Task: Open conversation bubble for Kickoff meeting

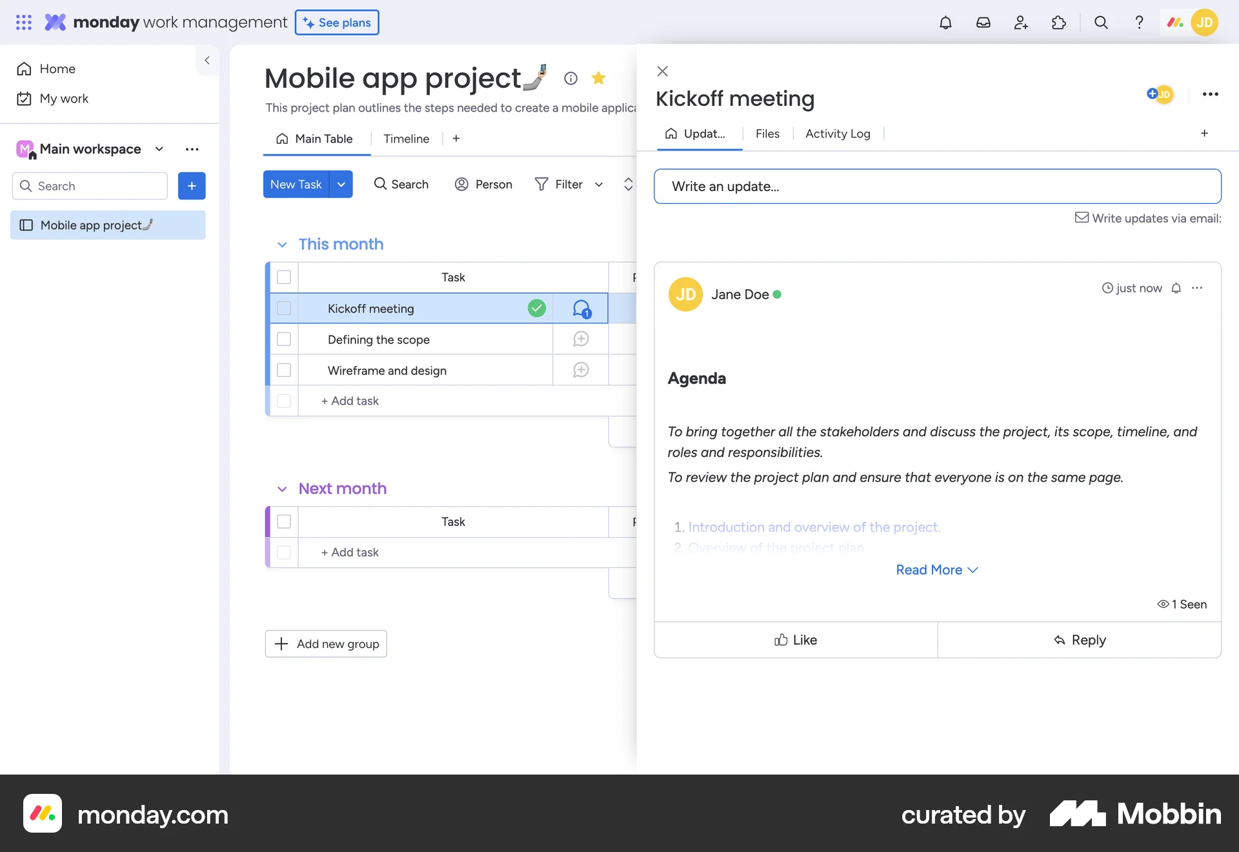Action: [581, 309]
